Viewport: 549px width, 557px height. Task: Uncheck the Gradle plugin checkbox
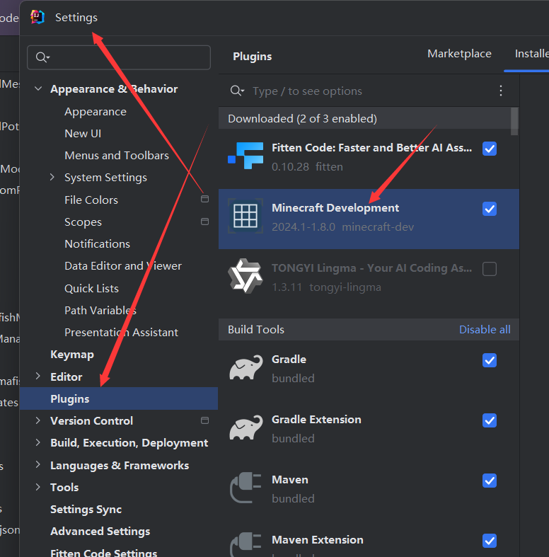490,360
